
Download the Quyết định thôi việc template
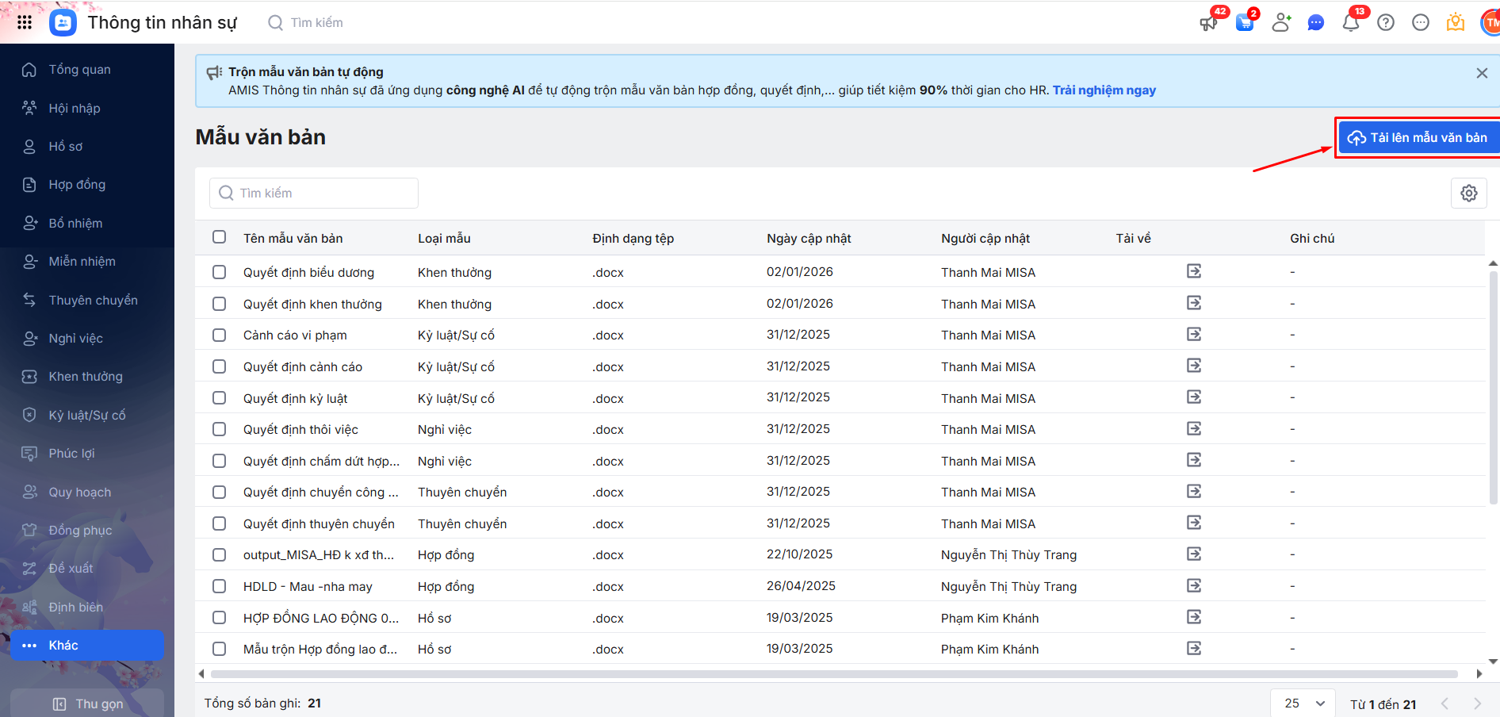coord(1194,429)
